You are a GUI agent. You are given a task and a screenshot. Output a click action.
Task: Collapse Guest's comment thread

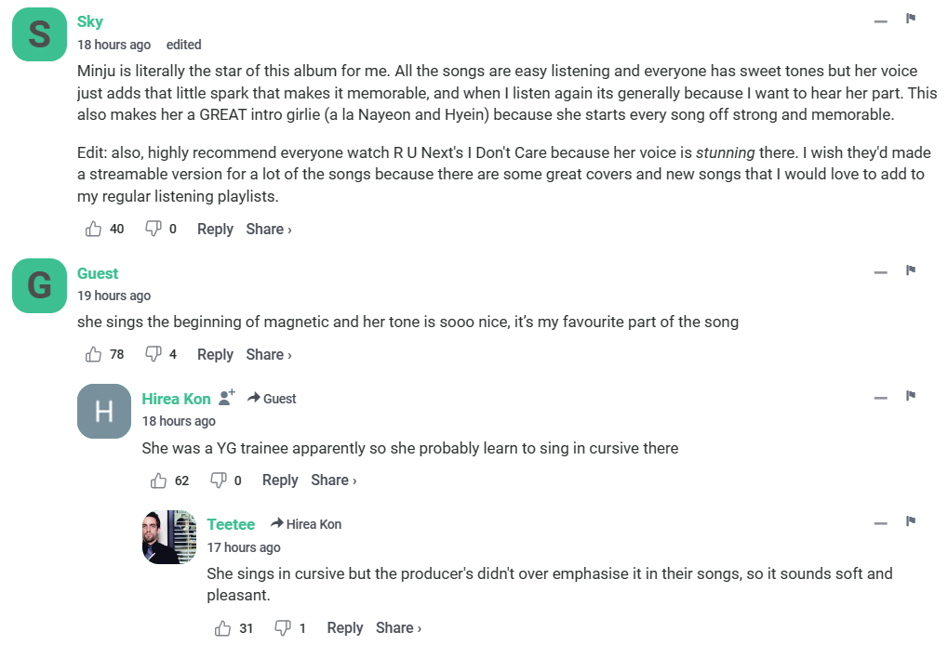(x=881, y=272)
